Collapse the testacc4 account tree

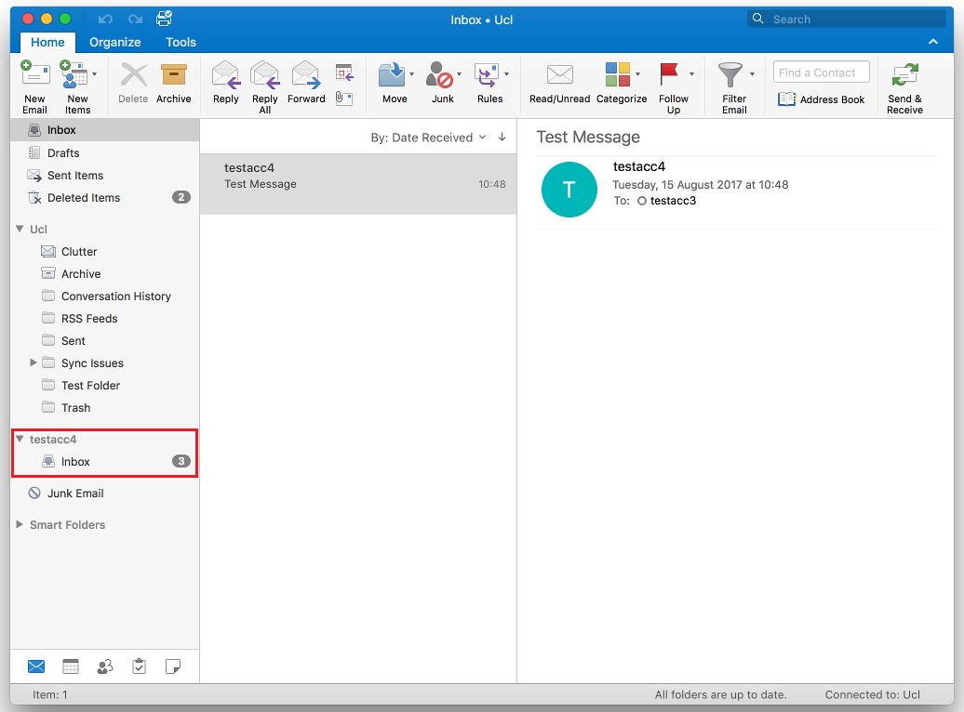(20, 439)
